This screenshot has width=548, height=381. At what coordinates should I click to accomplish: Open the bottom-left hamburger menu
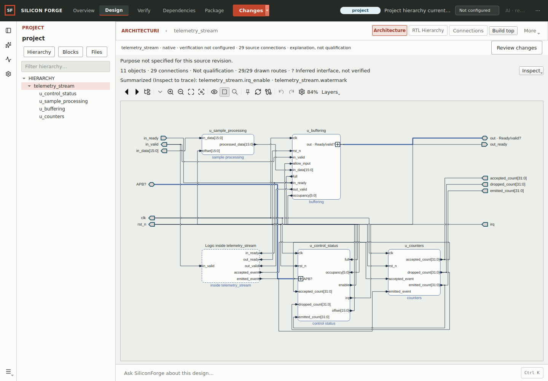(9, 372)
